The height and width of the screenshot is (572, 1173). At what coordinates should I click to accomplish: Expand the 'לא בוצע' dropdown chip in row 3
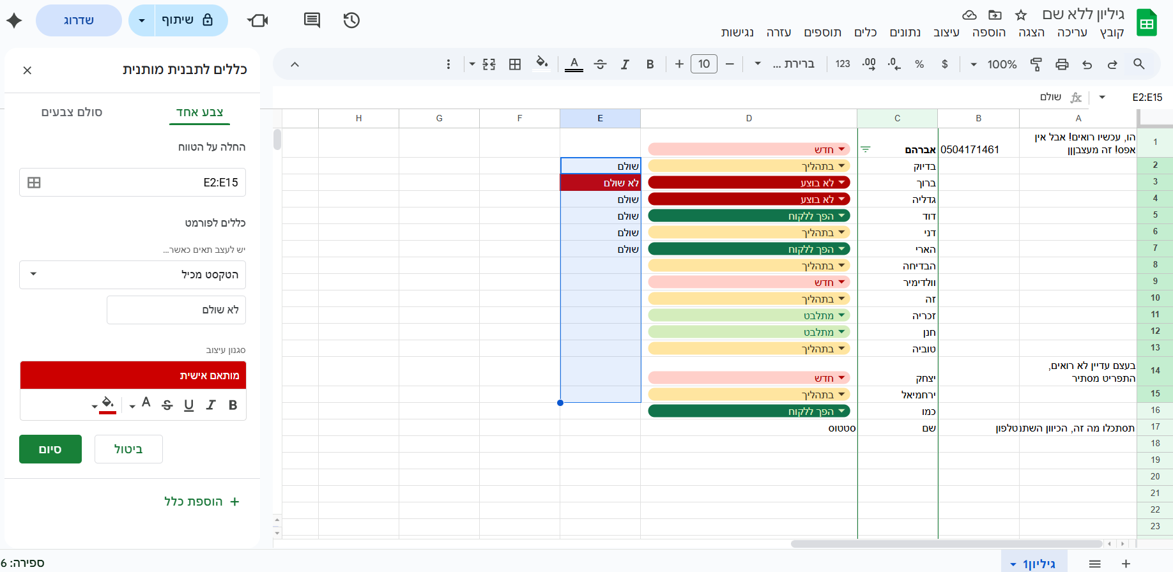841,183
